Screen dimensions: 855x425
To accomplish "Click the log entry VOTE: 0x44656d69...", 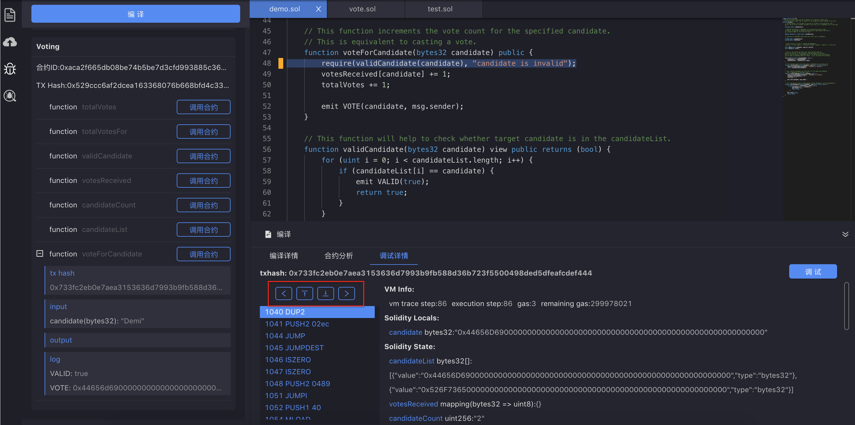I will pyautogui.click(x=136, y=388).
